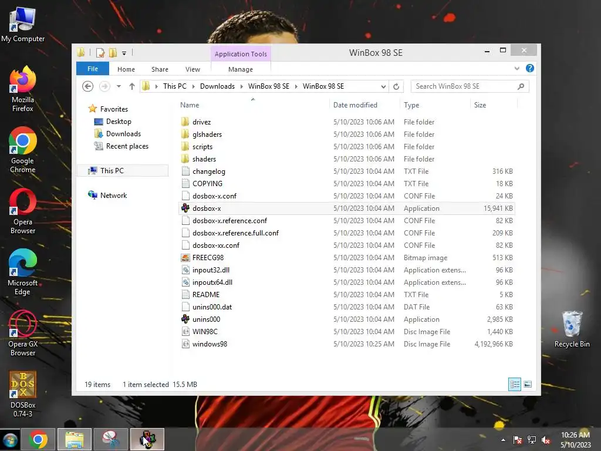Open the Google Chrome desktop shortcut
The width and height of the screenshot is (601, 451).
(x=23, y=150)
